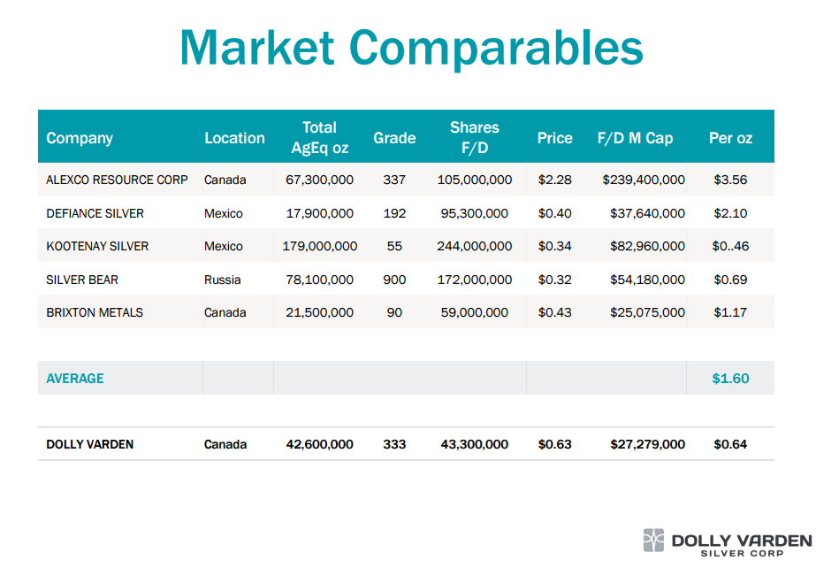Select market cap $37,640,000

click(647, 213)
